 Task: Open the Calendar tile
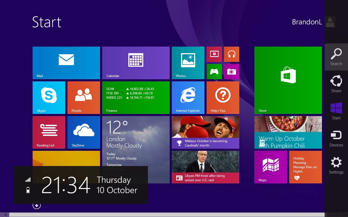pyautogui.click(x=136, y=63)
